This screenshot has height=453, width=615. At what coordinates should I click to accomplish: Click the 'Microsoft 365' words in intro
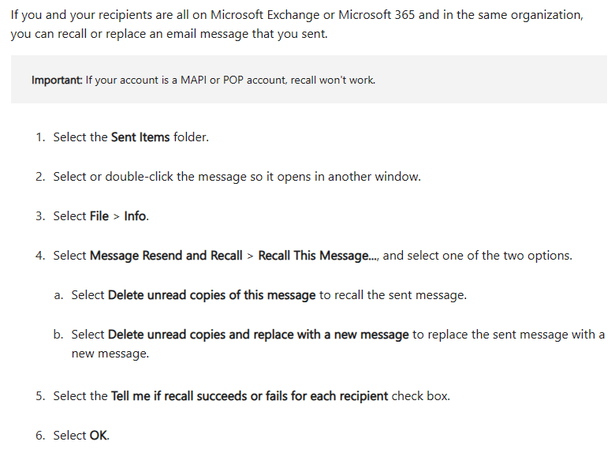[x=377, y=15]
